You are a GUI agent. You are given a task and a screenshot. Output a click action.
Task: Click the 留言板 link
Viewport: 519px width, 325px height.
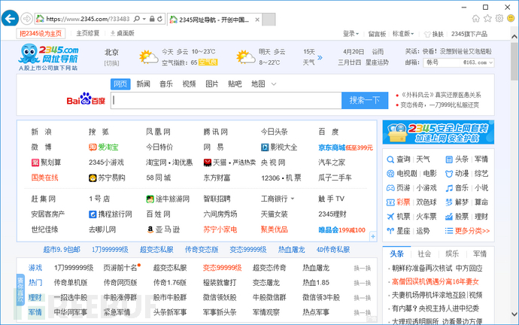(378, 34)
